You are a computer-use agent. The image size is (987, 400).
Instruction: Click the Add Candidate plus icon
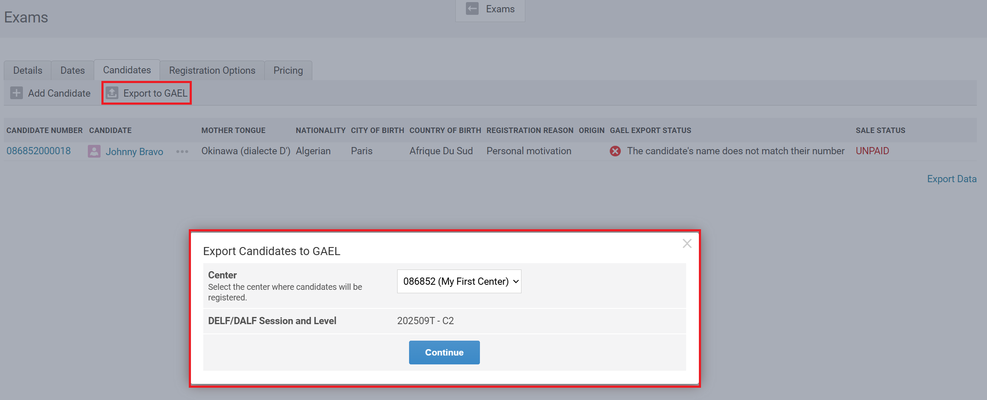(17, 93)
